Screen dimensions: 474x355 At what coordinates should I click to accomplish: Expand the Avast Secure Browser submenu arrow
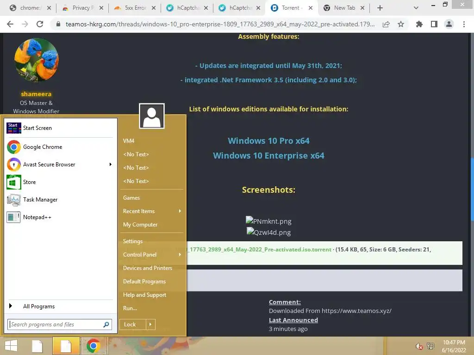(110, 164)
